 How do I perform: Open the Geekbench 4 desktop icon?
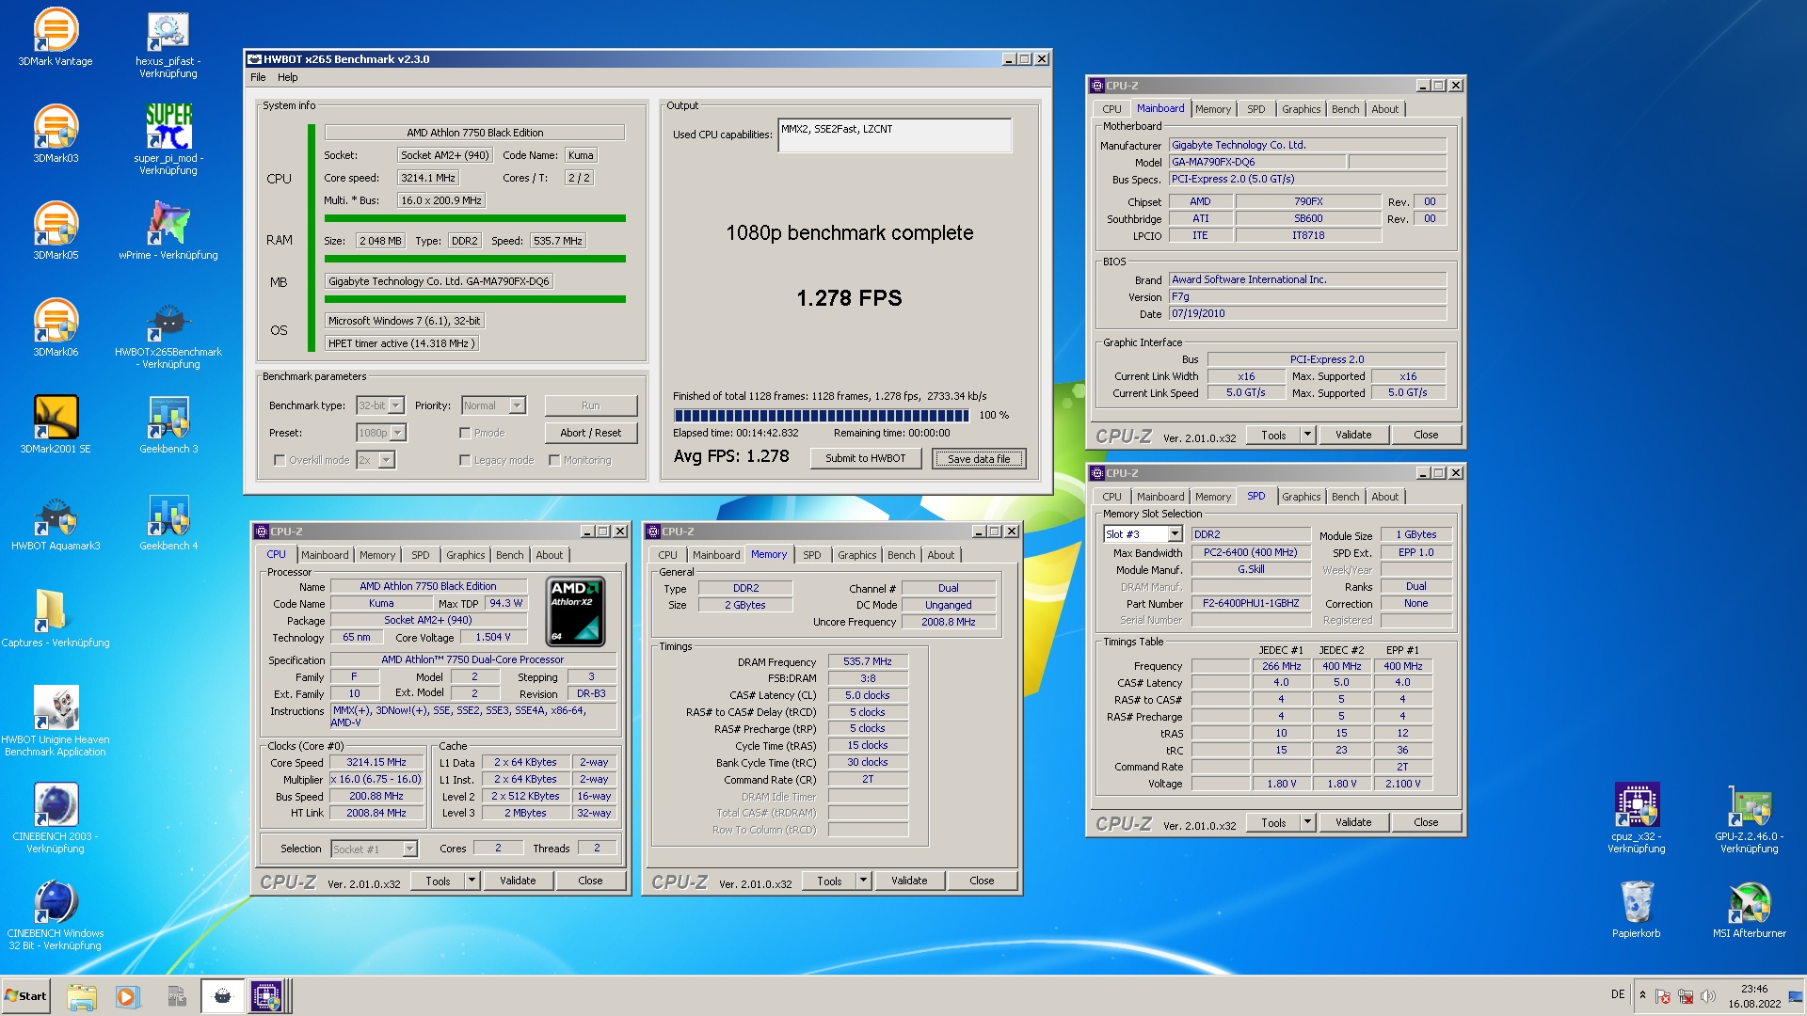168,522
